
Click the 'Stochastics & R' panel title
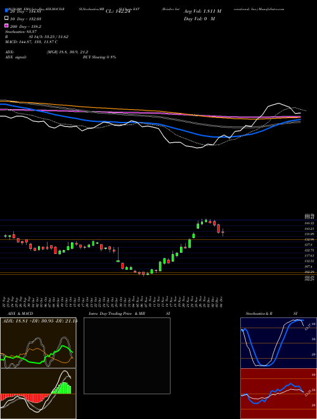(259, 314)
